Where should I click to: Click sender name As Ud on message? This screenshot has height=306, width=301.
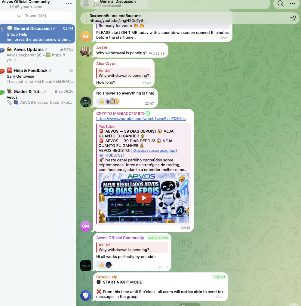102,48
